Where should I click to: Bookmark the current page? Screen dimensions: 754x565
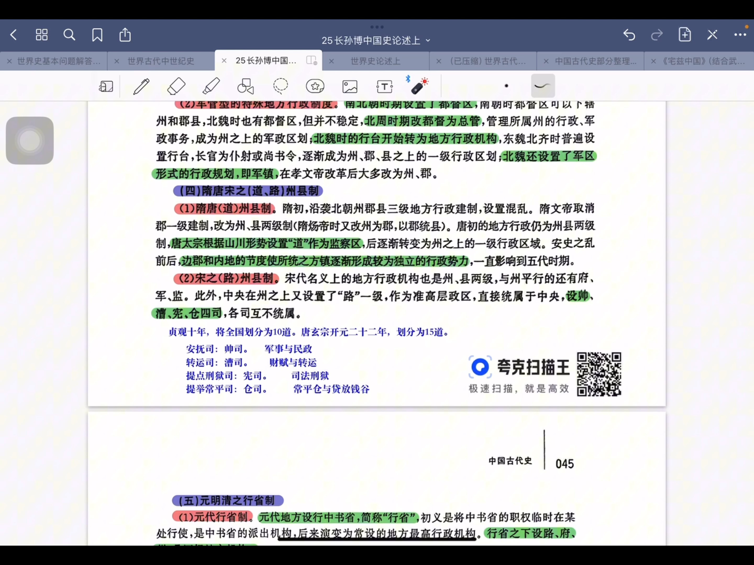coord(97,35)
